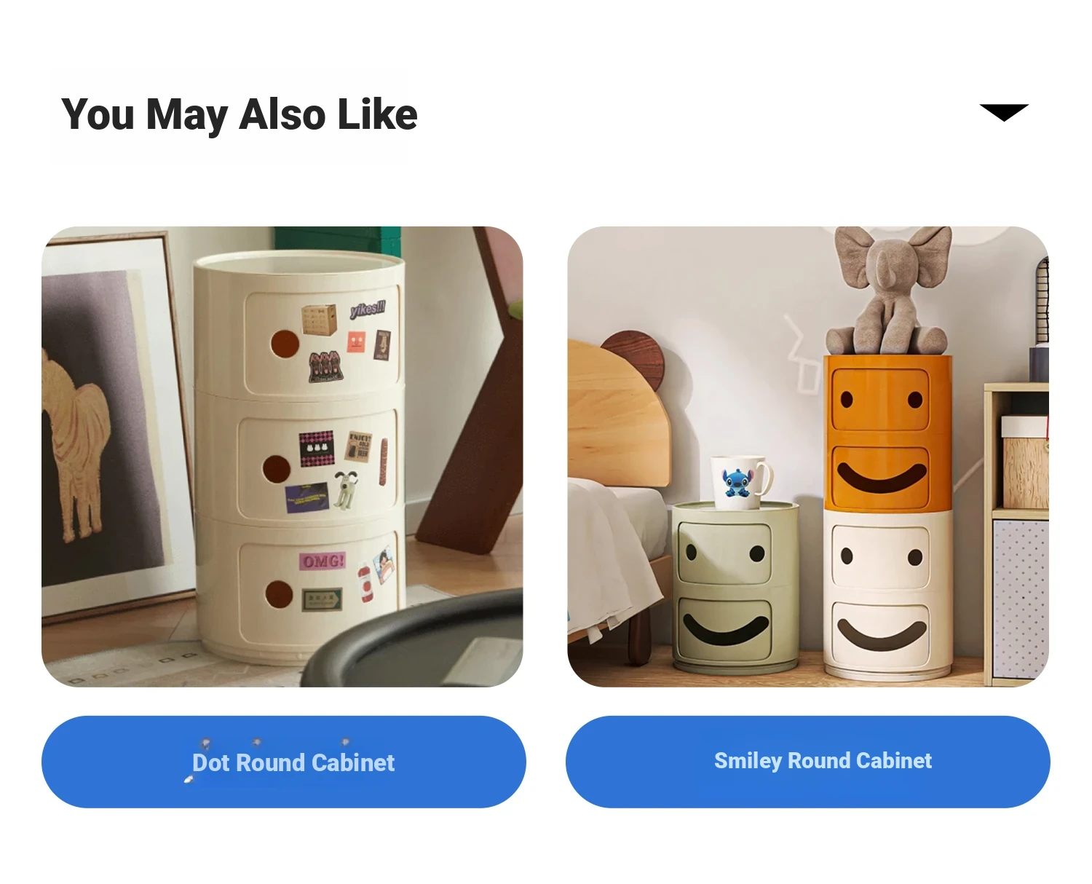
Task: Click the white smiley cabinet in photo
Action: (887, 593)
